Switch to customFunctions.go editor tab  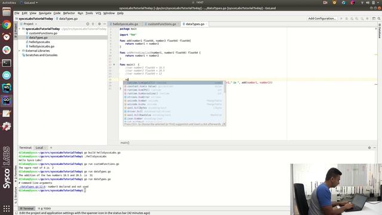(162, 24)
